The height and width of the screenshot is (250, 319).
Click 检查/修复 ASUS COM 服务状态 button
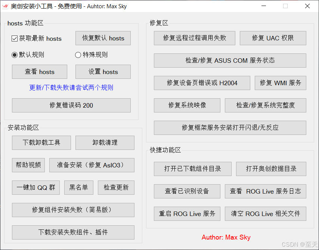tap(230, 61)
